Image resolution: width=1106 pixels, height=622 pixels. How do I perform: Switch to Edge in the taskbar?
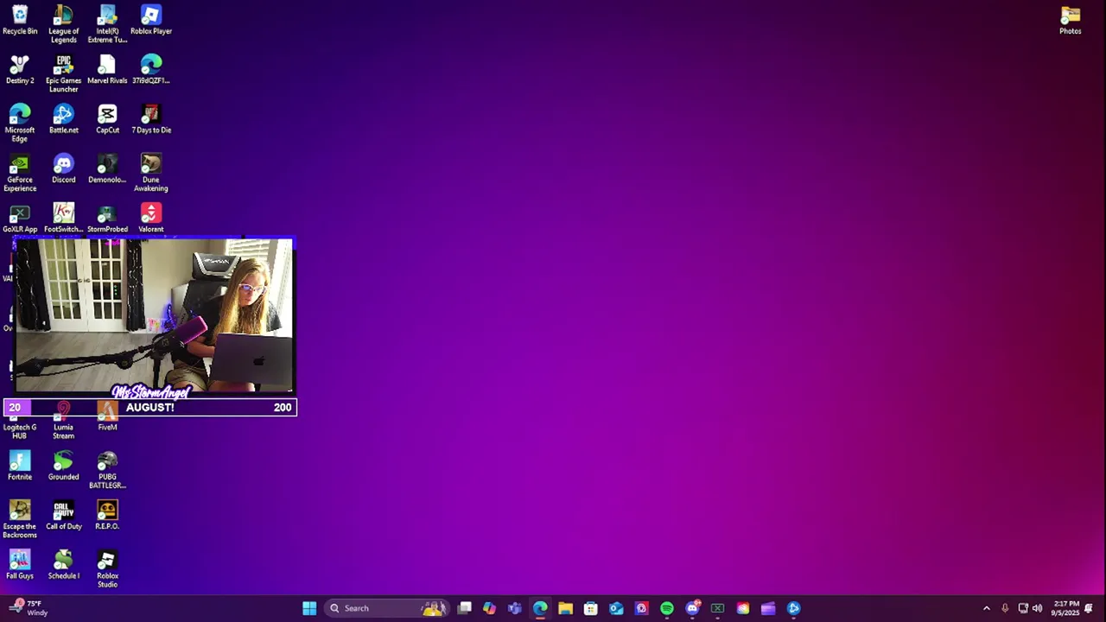point(540,608)
